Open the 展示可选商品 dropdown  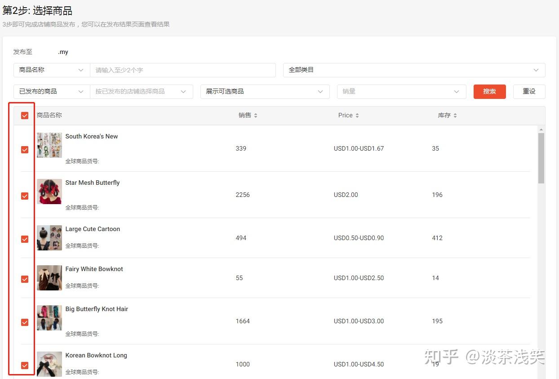pos(265,92)
